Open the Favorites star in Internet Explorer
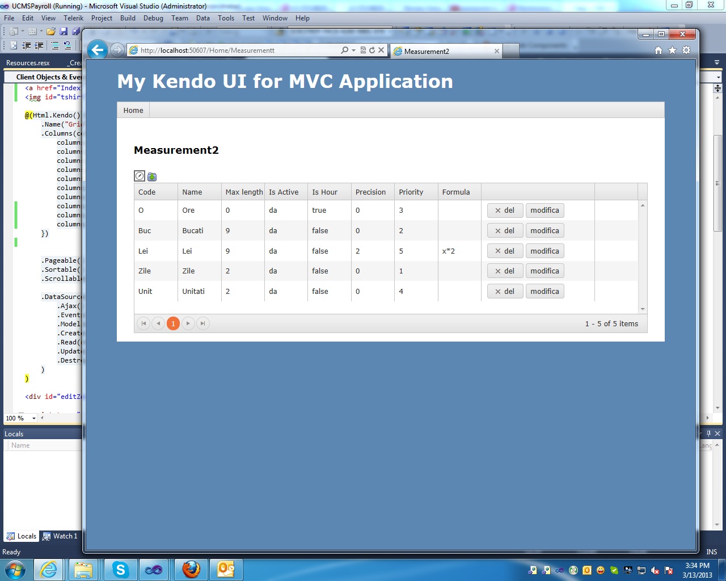Screen dimensions: 726x581 (x=672, y=50)
